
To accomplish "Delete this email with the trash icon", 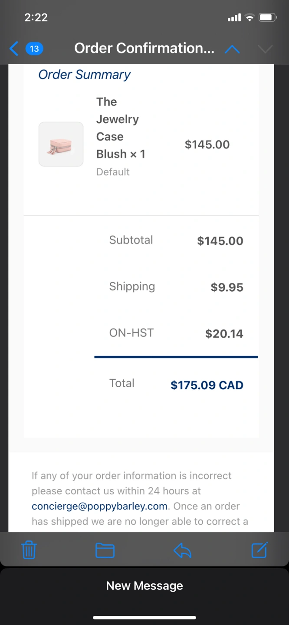I will 29,550.
